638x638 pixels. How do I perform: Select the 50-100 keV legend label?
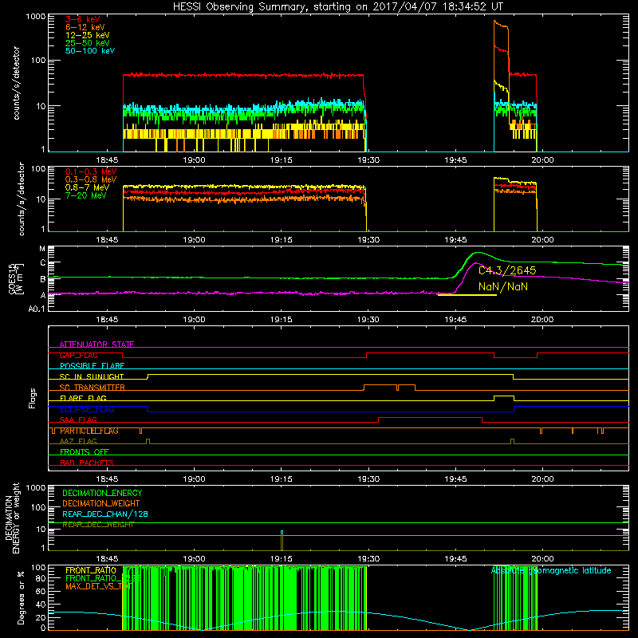click(x=90, y=50)
